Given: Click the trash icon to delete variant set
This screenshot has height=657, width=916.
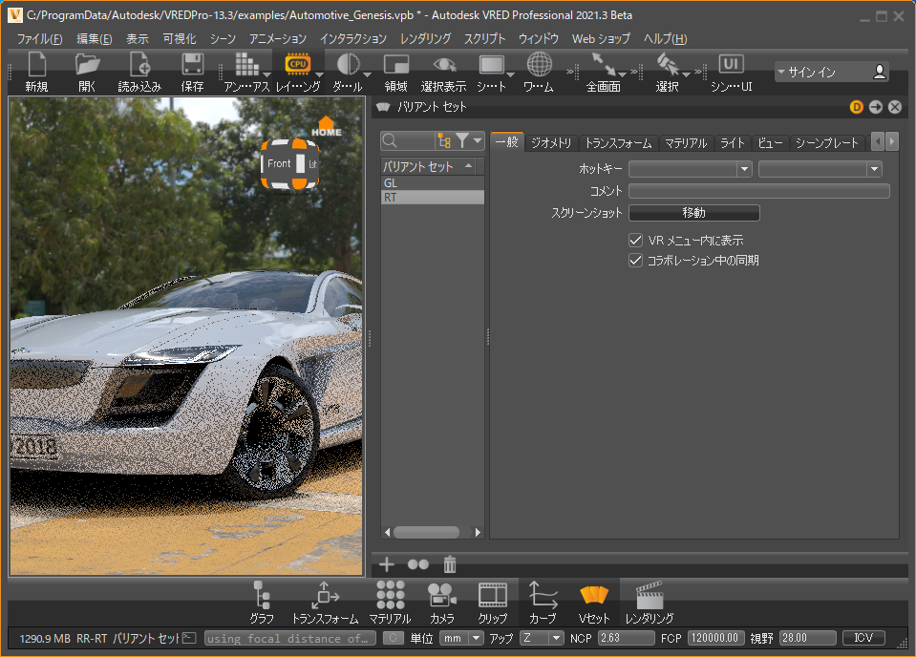Looking at the screenshot, I should tap(450, 564).
